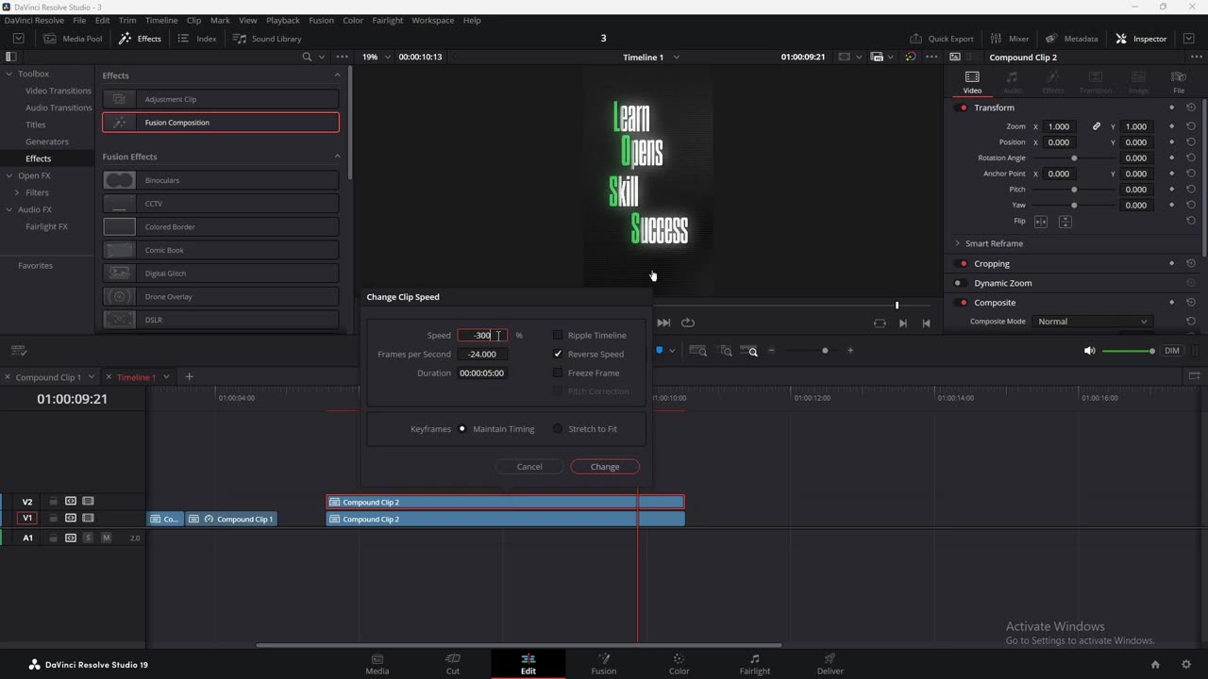
Task: Open the Composite Mode dropdown
Action: 1093,322
